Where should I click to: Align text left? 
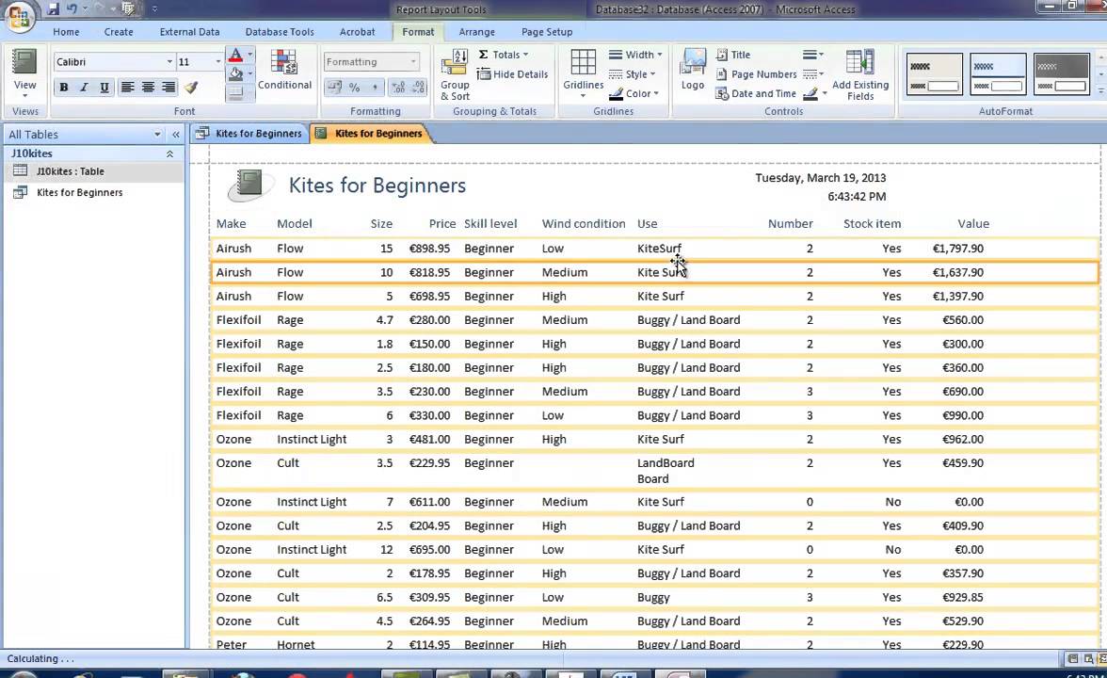(x=127, y=88)
